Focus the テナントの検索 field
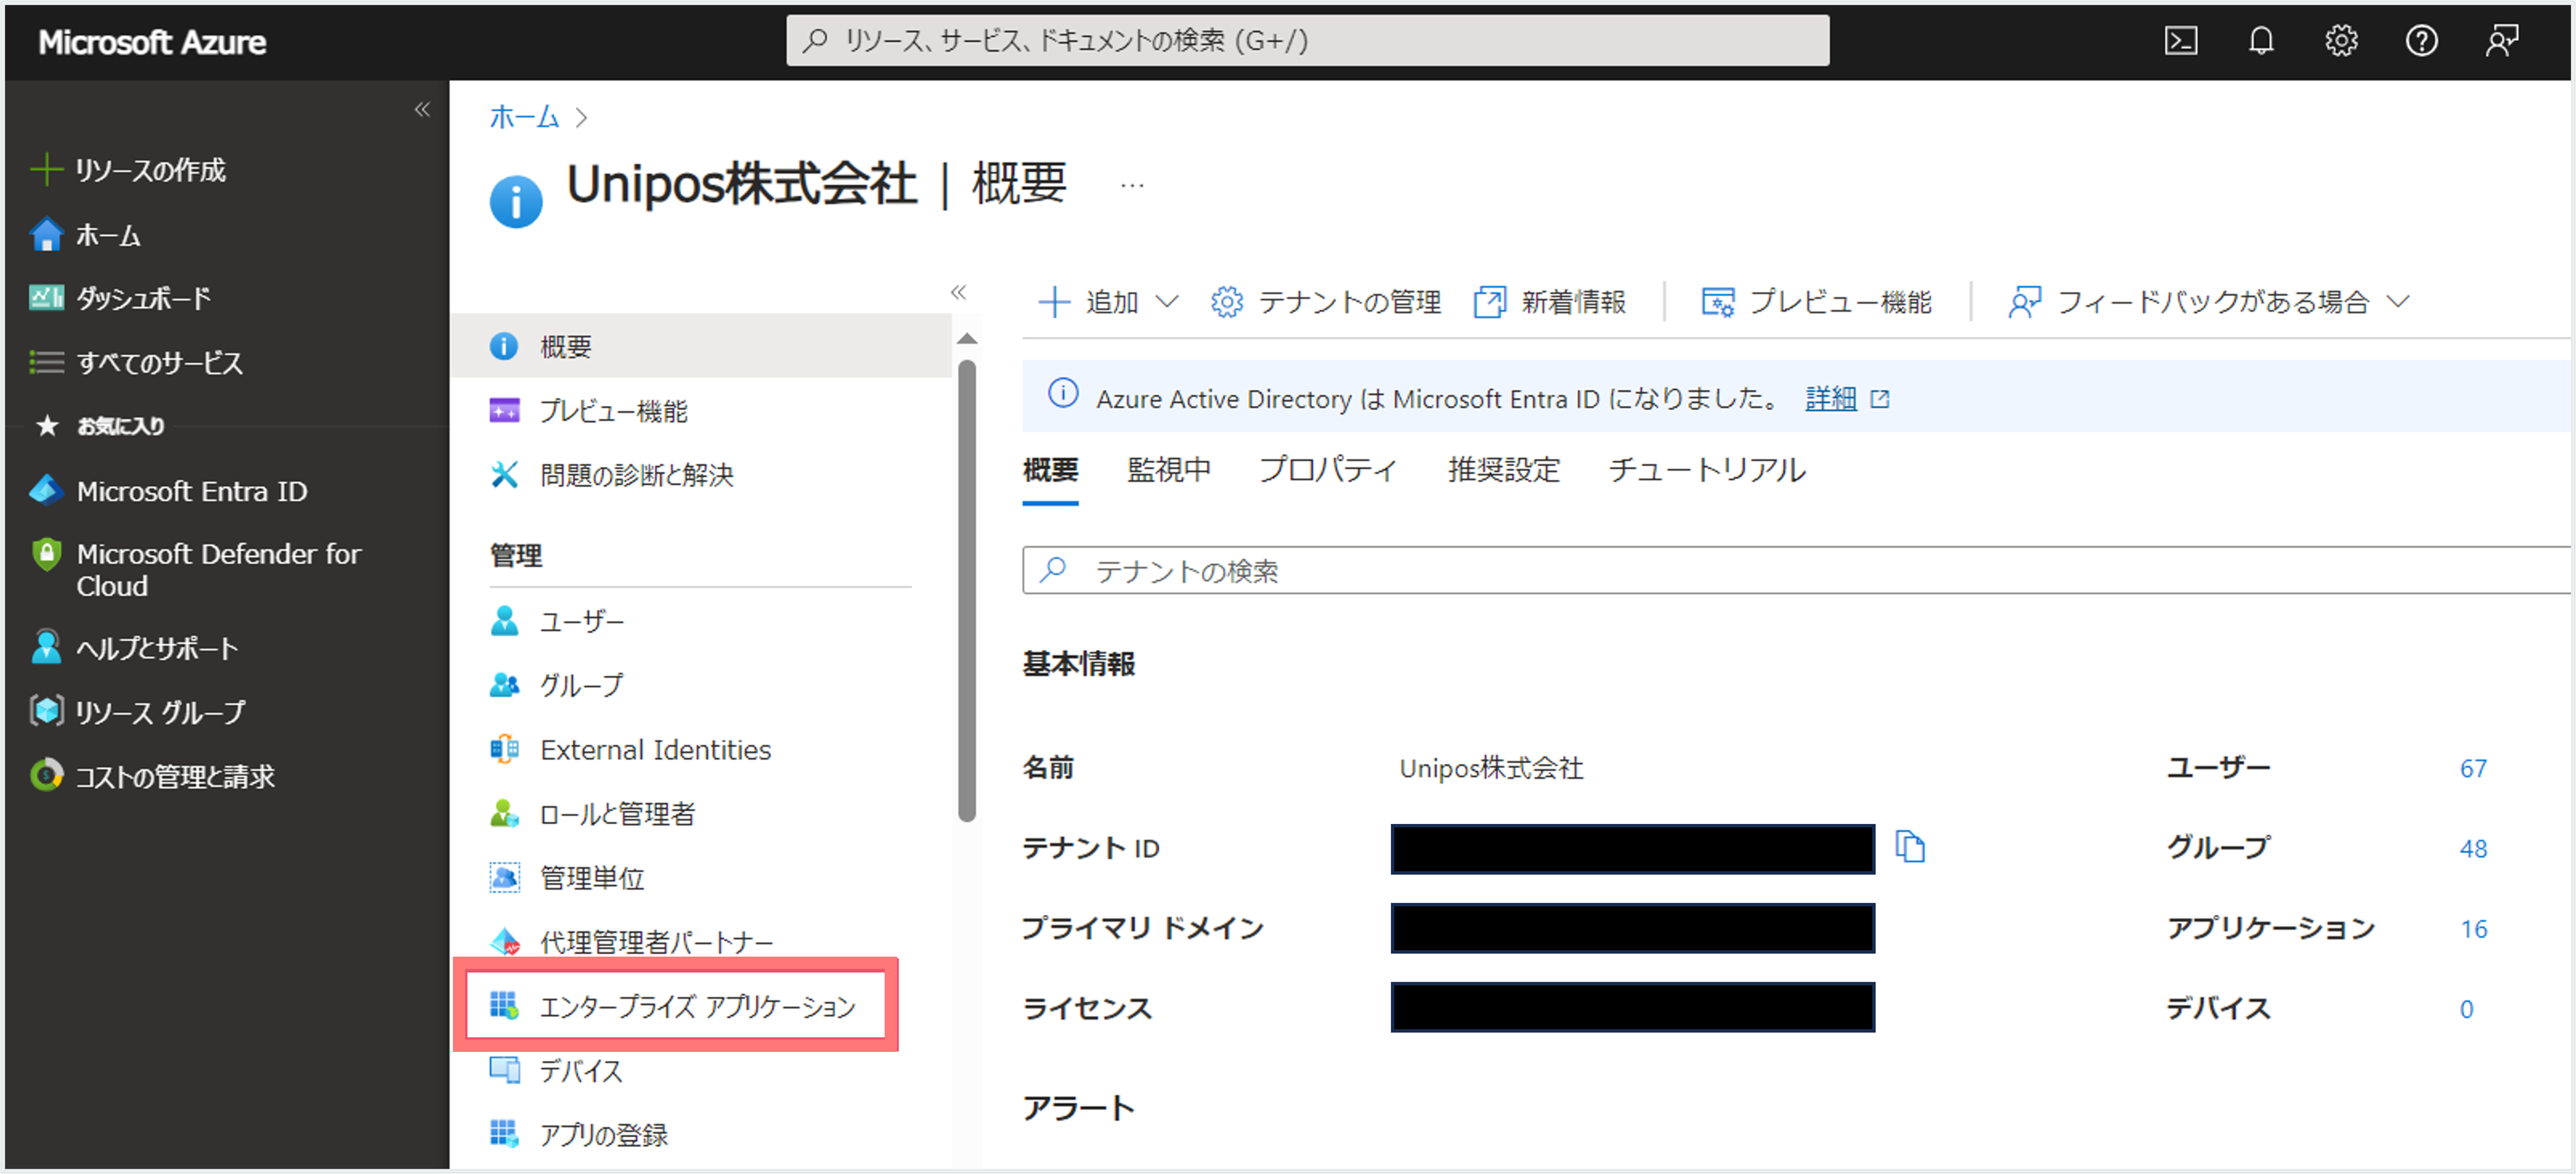 pos(1796,570)
